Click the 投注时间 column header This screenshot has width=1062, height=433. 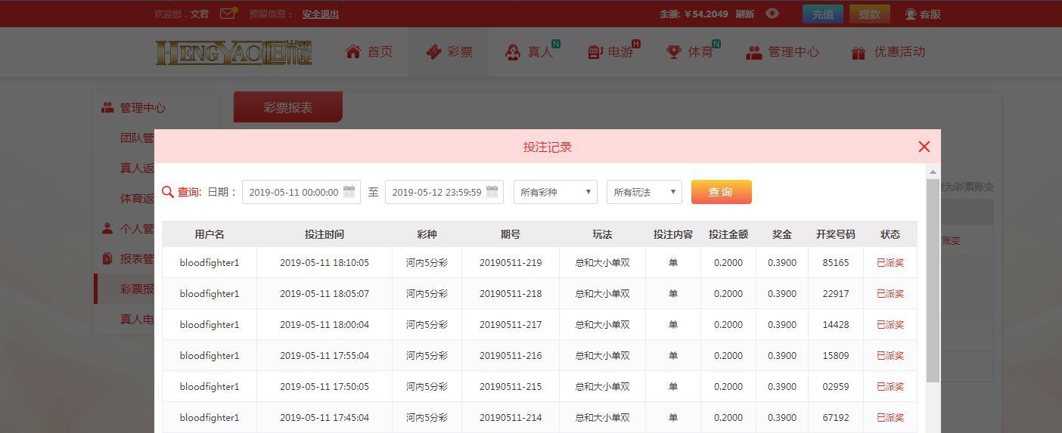coord(324,234)
